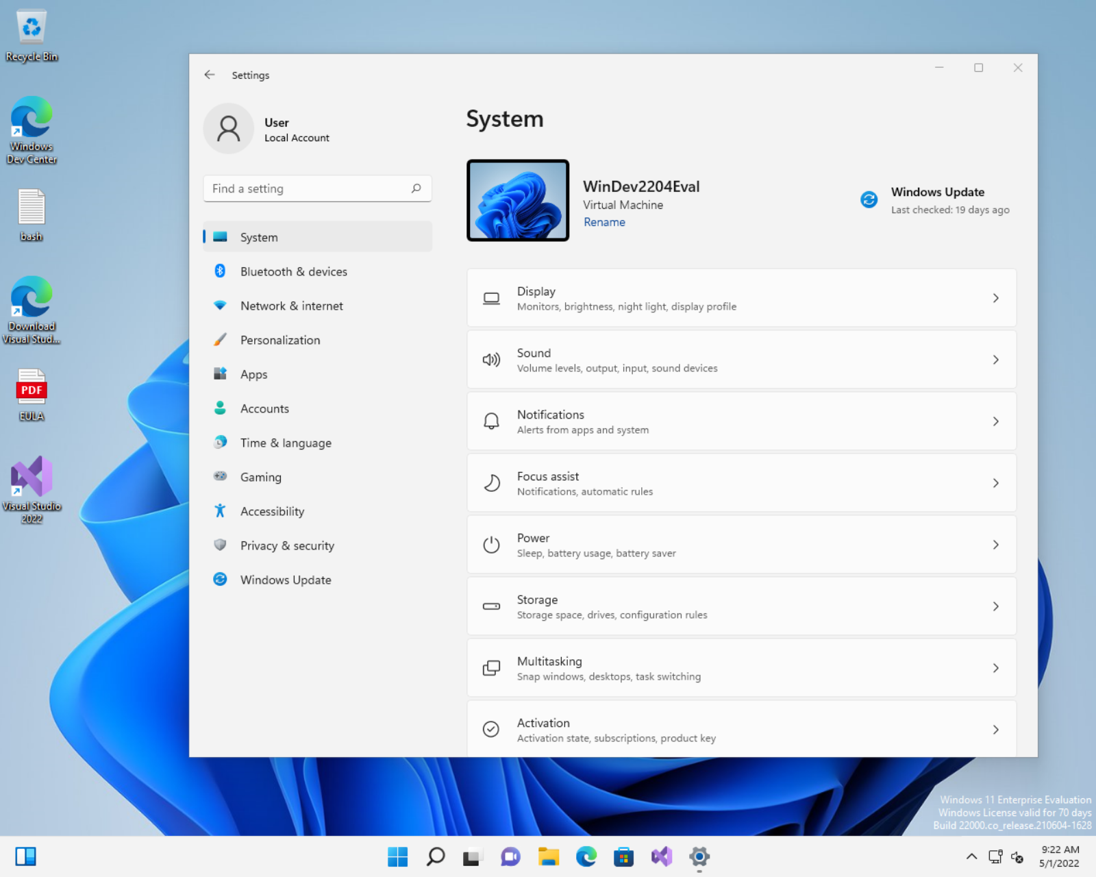Image resolution: width=1096 pixels, height=877 pixels.
Task: Select Privacy & security shield icon
Action: pos(220,545)
